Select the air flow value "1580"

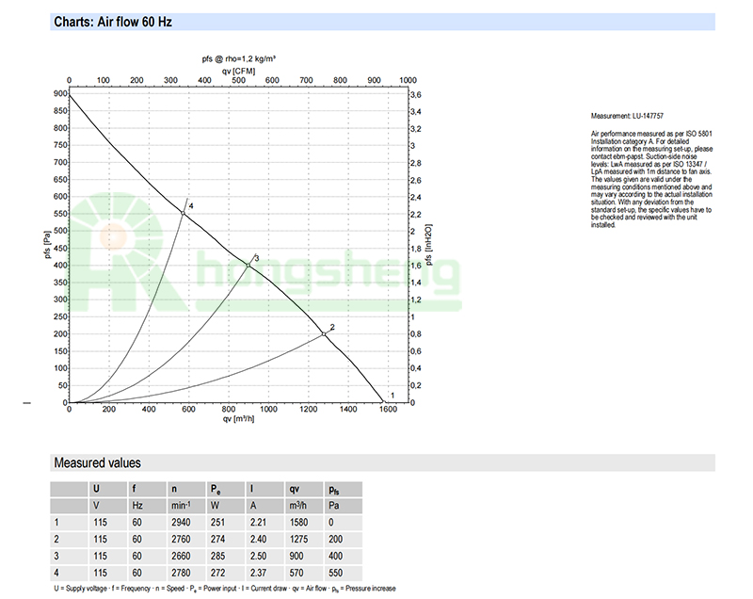point(298,523)
